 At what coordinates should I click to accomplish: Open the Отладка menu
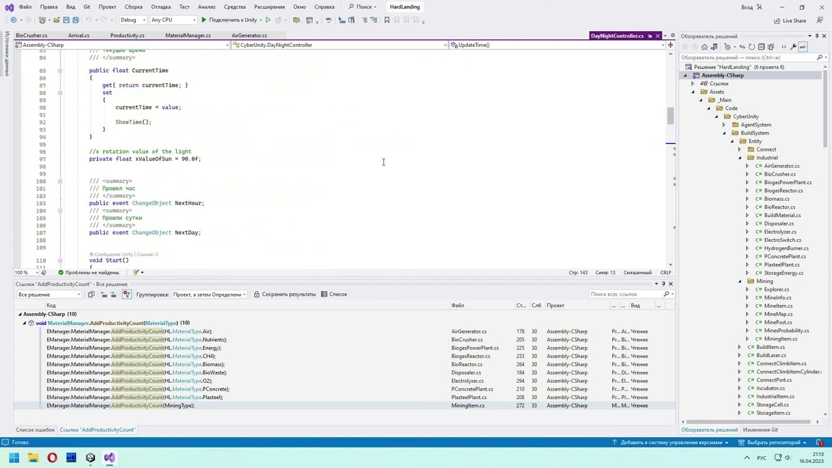(161, 7)
